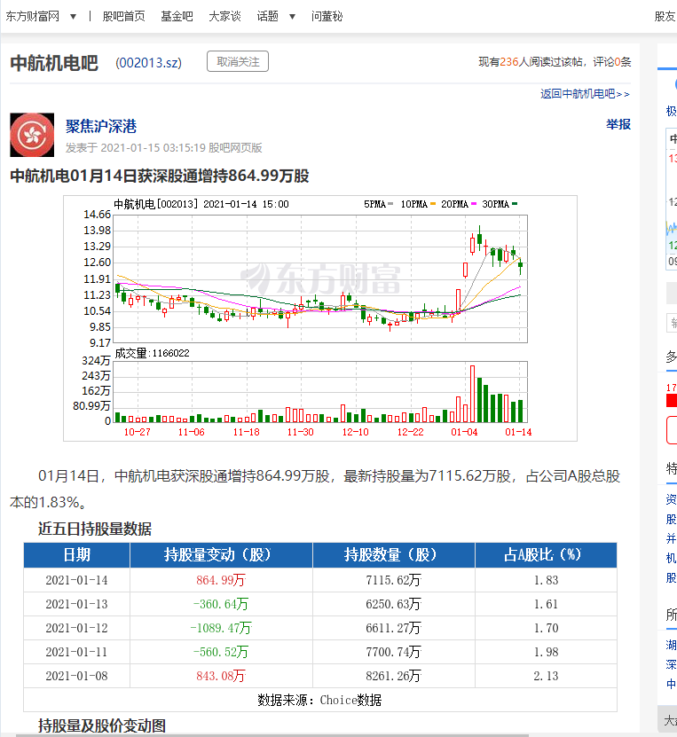The image size is (677, 737).
Task: Open the 聚焦沪深港 author name link
Action: [x=101, y=126]
